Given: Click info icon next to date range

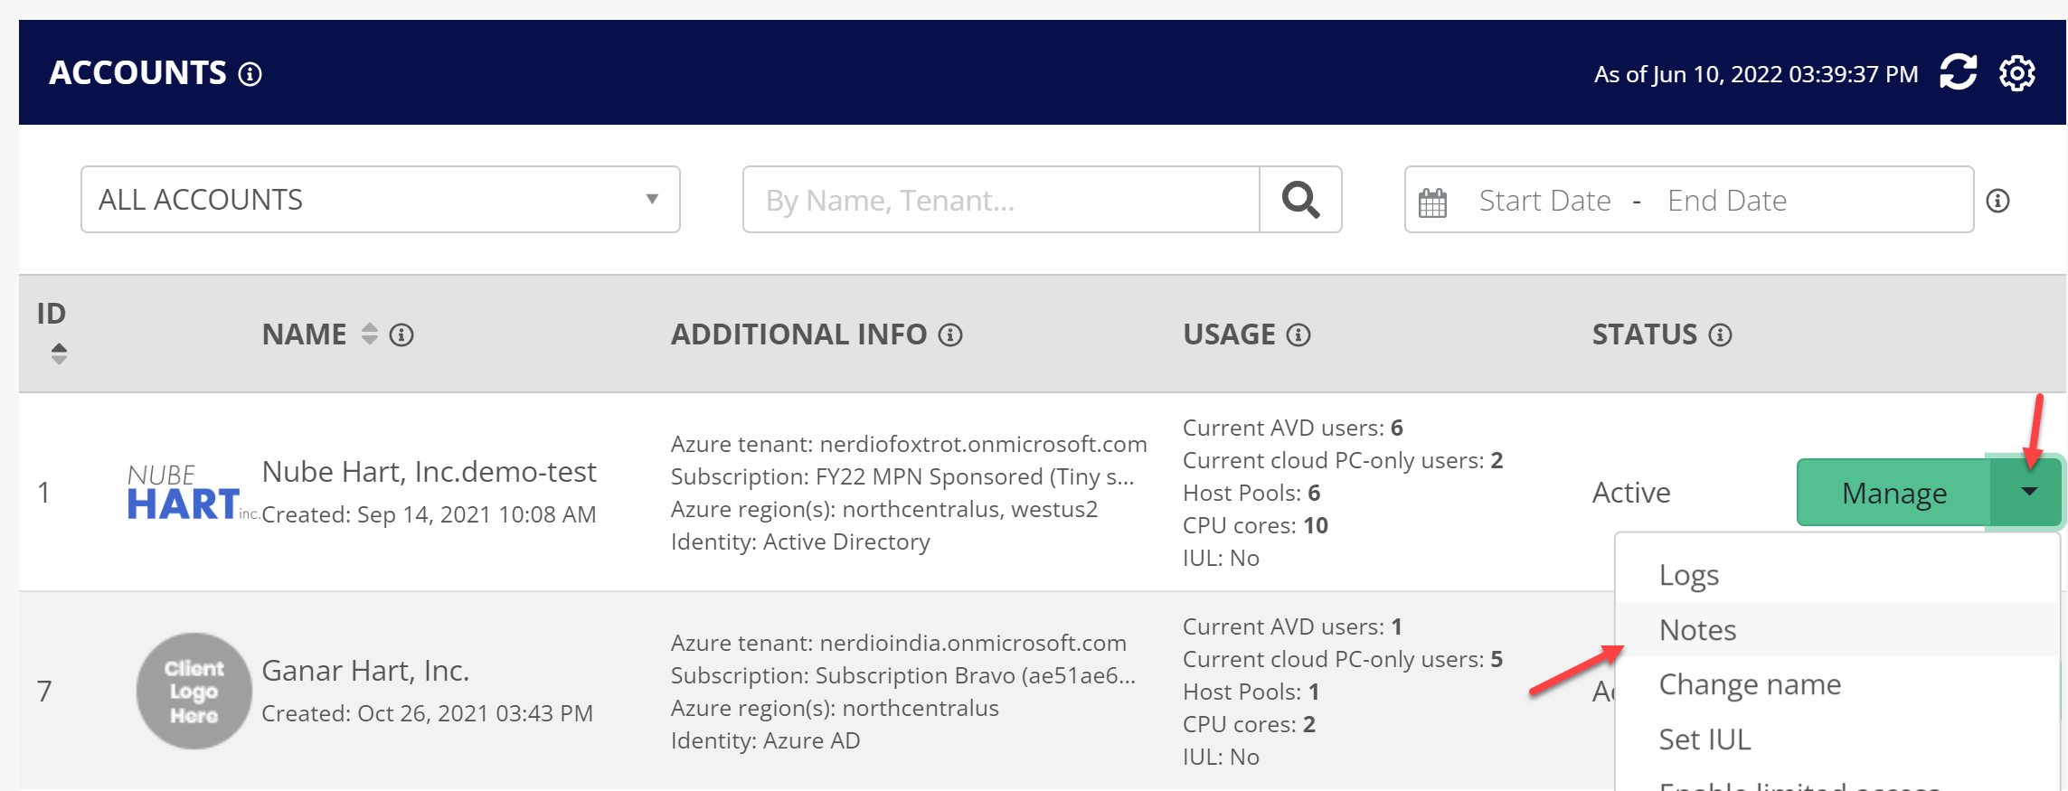Looking at the screenshot, I should click(x=1998, y=201).
